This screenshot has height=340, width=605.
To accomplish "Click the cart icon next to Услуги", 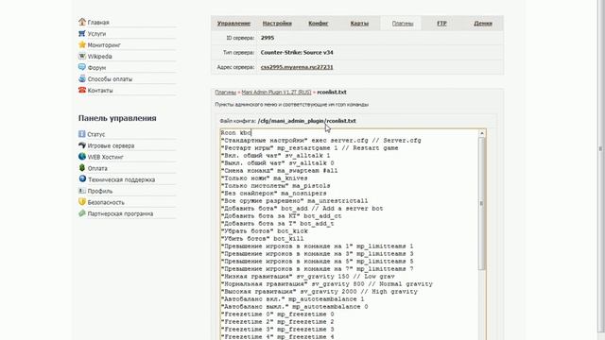I will 82,34.
